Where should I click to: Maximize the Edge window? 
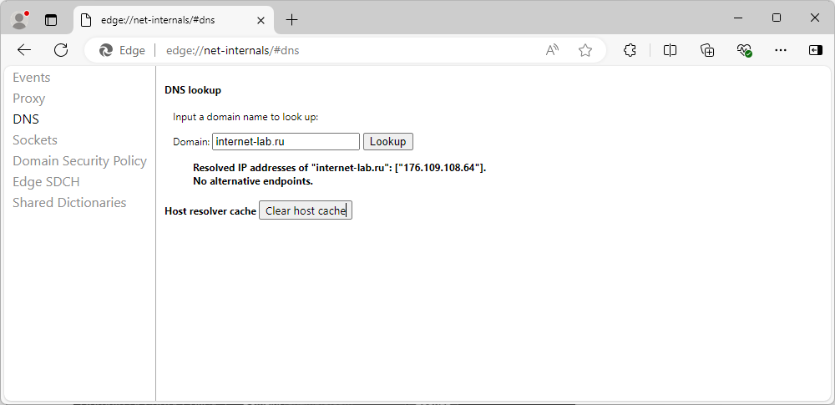777,18
